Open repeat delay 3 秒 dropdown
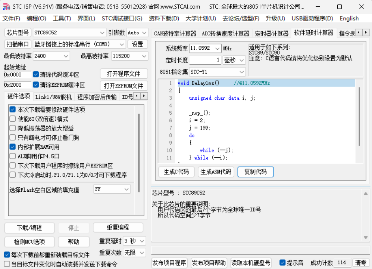 [134, 241]
